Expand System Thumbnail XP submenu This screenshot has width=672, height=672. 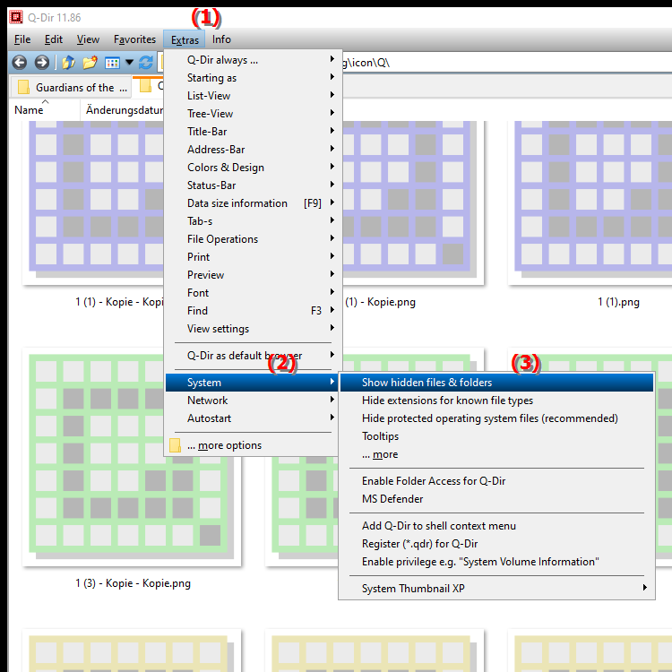(496, 589)
